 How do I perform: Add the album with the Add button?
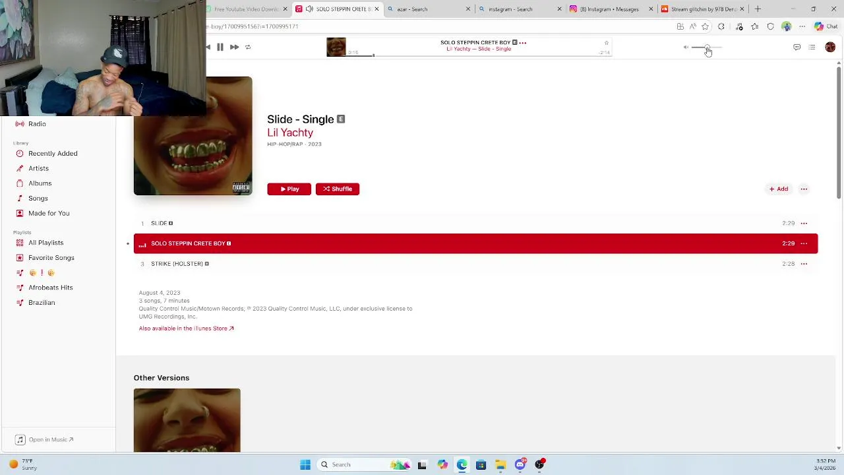pyautogui.click(x=779, y=189)
